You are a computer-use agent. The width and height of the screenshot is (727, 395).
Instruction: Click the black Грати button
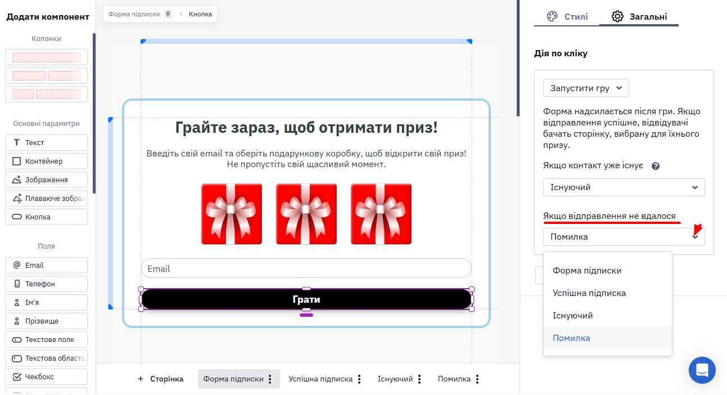click(x=306, y=299)
